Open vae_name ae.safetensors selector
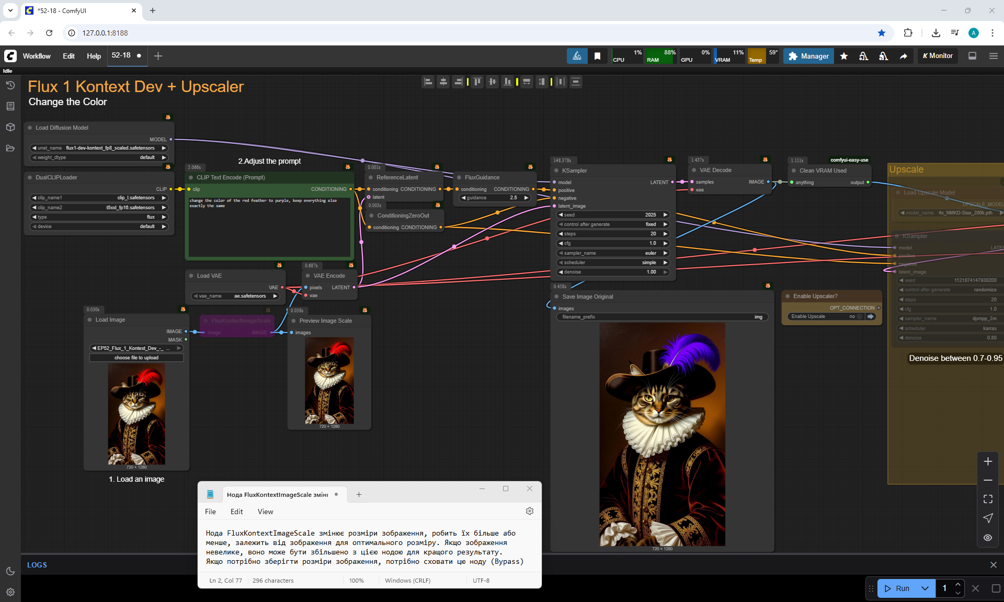1004x602 pixels. [235, 296]
